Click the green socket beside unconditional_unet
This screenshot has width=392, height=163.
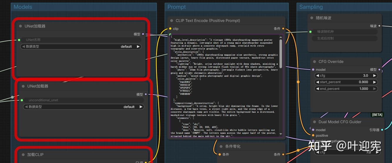22,100
